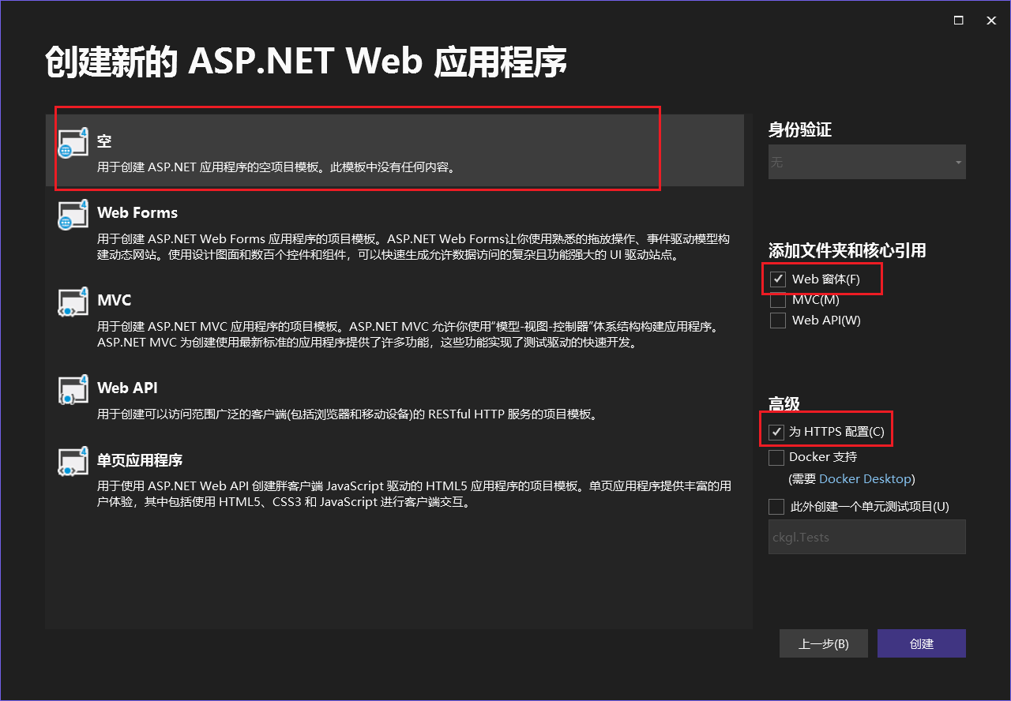Close the dialog window
The height and width of the screenshot is (701, 1011).
click(x=991, y=21)
